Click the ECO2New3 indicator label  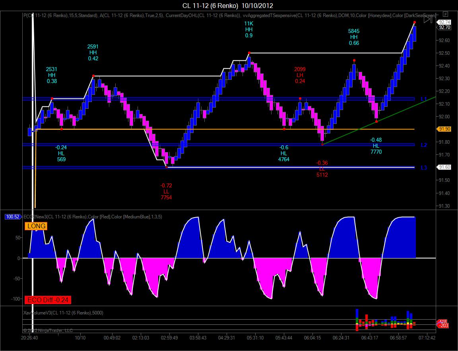[93, 217]
